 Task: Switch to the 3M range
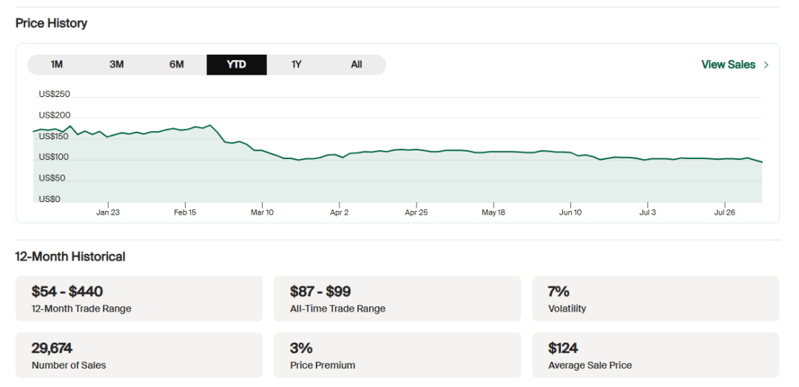click(x=117, y=64)
